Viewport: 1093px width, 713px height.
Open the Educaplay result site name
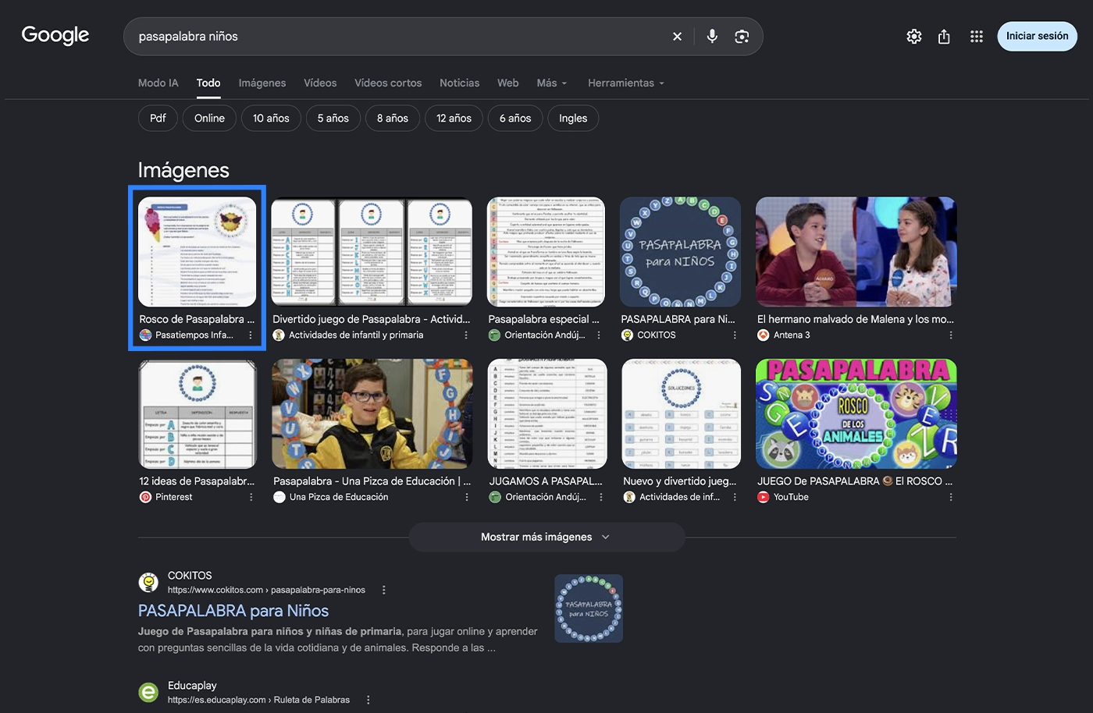point(192,686)
